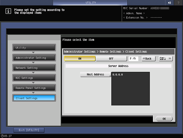Go to next page with Forward
Image resolution: width=183 pixels, height=138 pixels.
coord(165,59)
